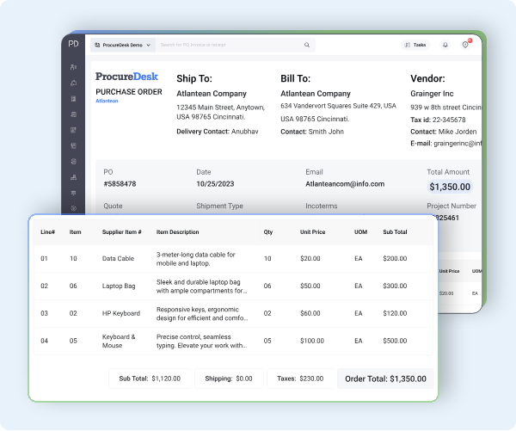Image resolution: width=516 pixels, height=431 pixels.
Task: Click the 'Responsive keys, ergonomic' description
Action: tap(202, 313)
